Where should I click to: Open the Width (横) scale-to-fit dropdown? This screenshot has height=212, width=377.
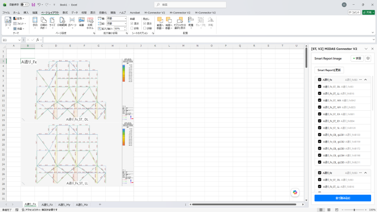[125, 19]
